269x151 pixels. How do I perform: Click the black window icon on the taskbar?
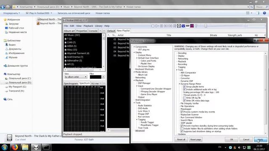point(46,147)
